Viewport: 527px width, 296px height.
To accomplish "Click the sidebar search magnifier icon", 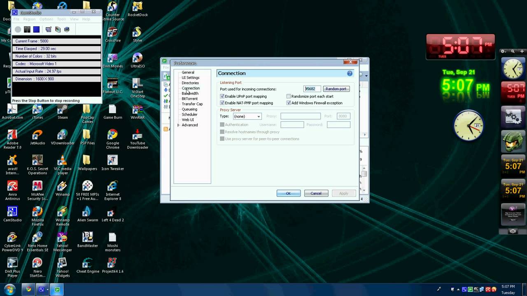I will coord(513,51).
